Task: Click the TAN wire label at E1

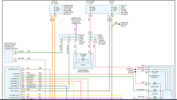Action: 28,68
